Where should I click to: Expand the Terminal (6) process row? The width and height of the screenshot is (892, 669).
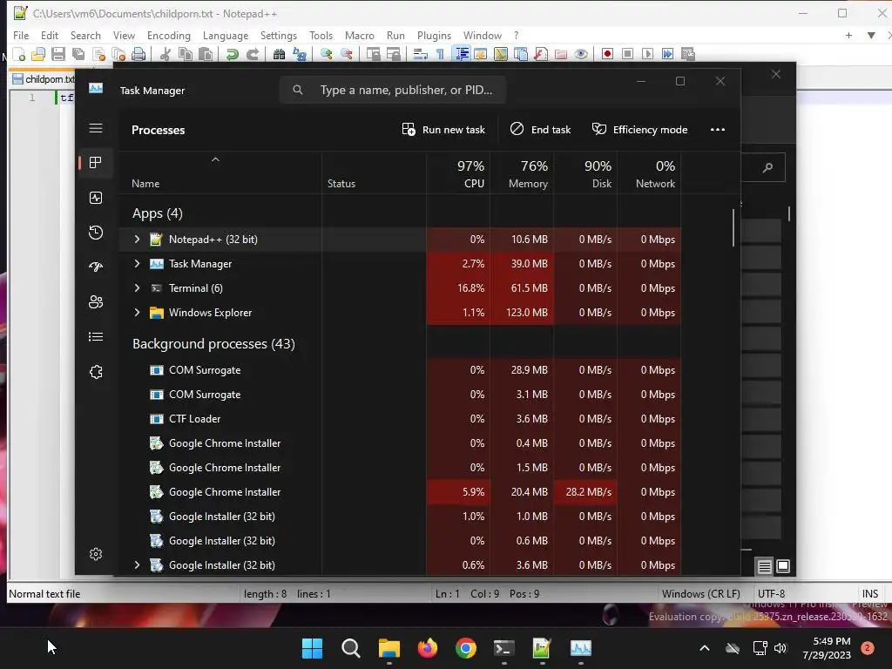[x=137, y=288]
